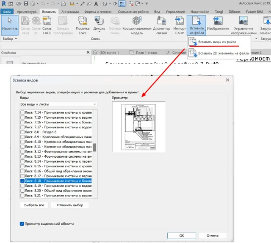This screenshot has height=243, width=271.
Task: Click the tag by category icon
Action: 89,4
